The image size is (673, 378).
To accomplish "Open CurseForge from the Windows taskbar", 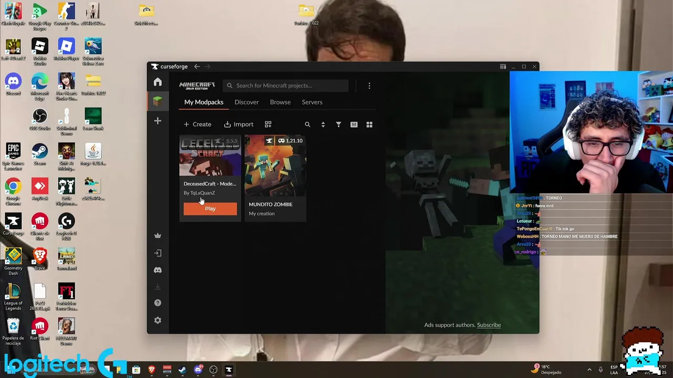I will pos(229,370).
